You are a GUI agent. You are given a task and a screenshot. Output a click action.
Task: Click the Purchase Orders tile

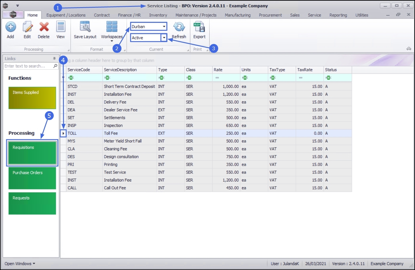click(32, 178)
